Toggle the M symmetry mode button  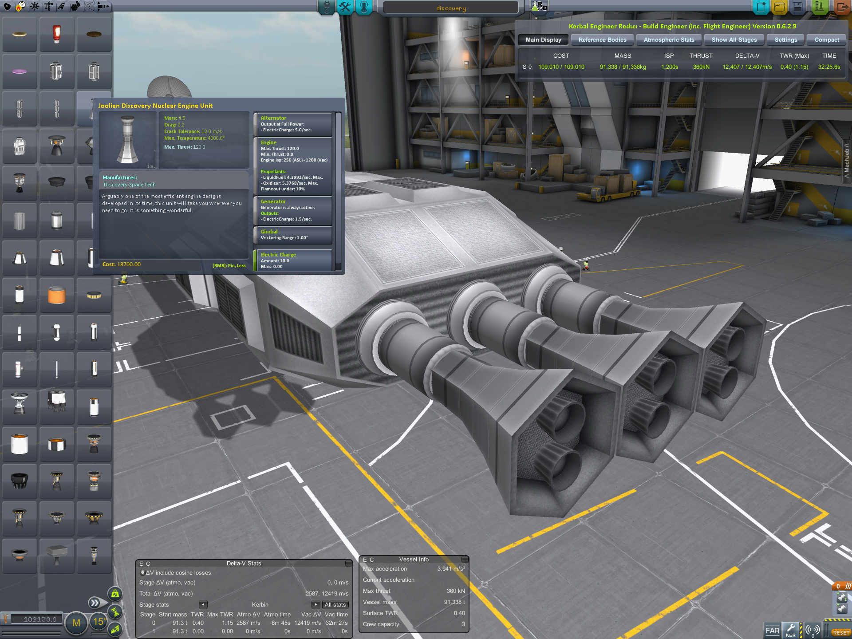pos(76,623)
